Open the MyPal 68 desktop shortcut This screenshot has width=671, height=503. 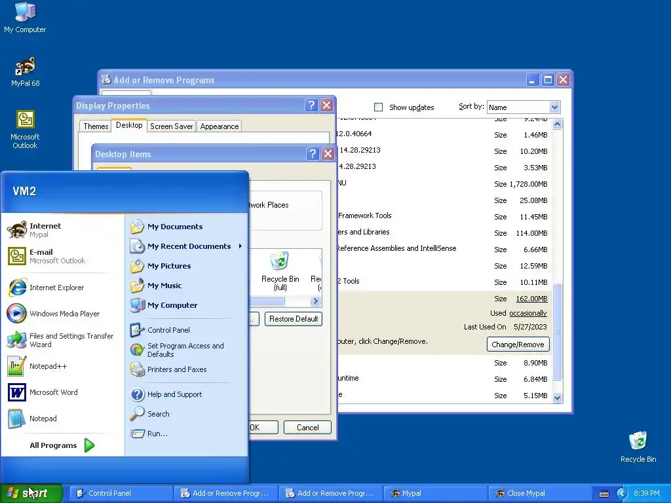(25, 72)
